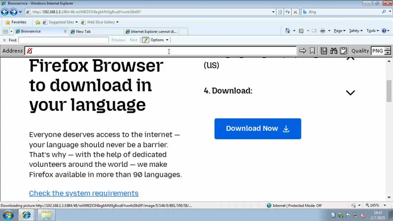Open Check the system requirements link
The height and width of the screenshot is (221, 393).
84,193
